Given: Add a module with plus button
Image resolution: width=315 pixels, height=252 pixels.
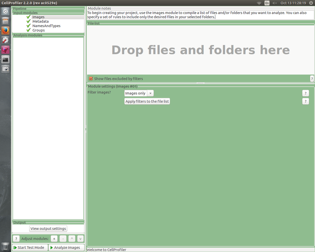Looking at the screenshot, I should coord(54,239).
